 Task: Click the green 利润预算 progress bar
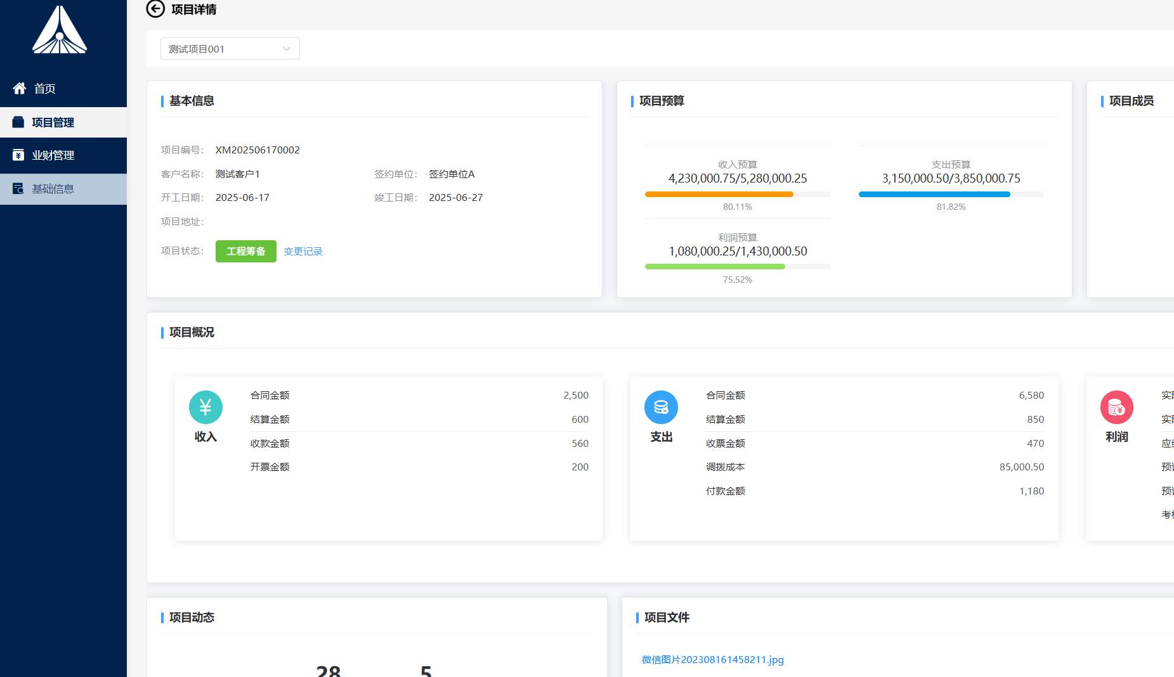point(715,266)
